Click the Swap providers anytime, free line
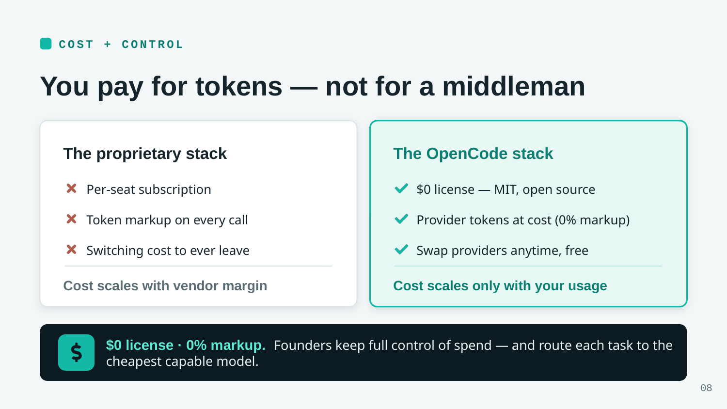 click(503, 251)
